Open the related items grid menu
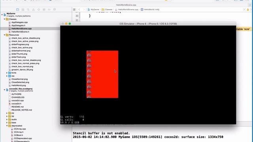 click(x=74, y=9)
